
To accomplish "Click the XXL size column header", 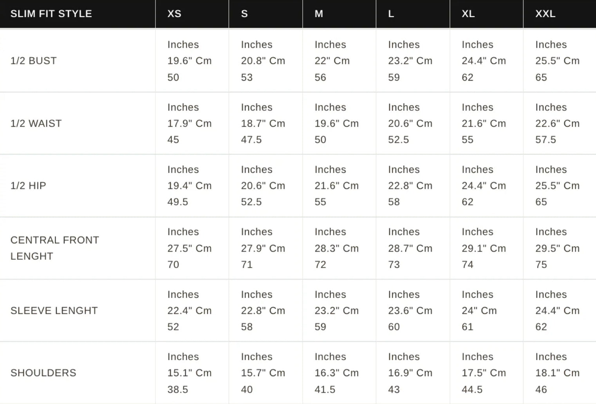I will click(x=545, y=14).
